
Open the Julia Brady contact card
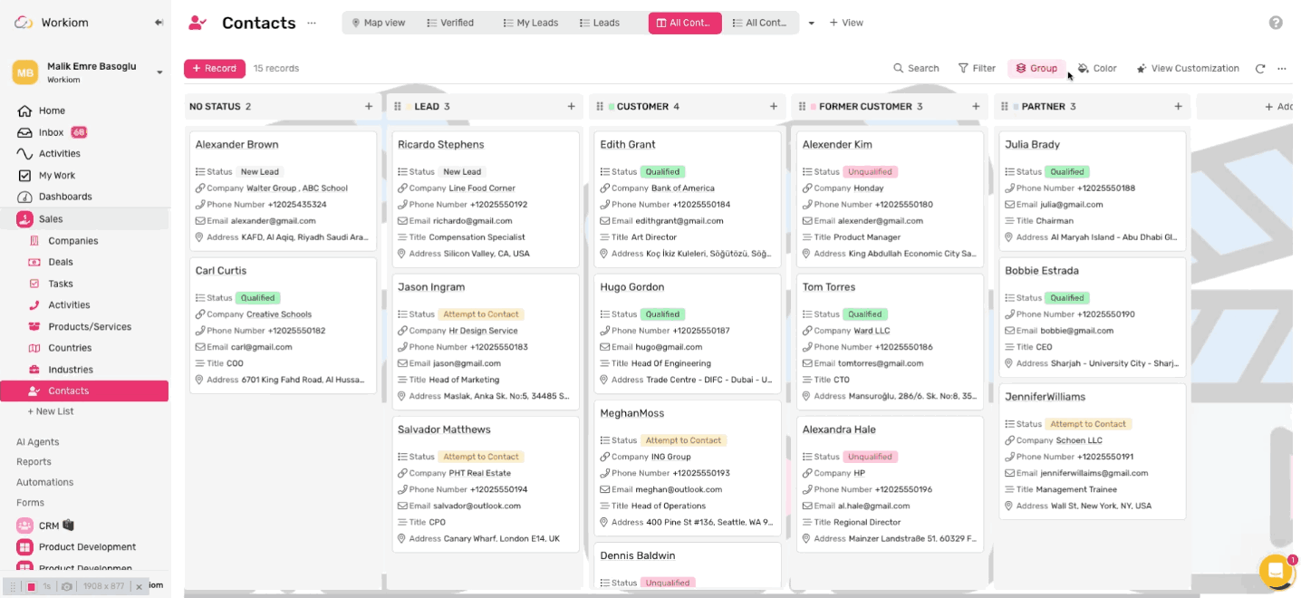(x=1092, y=191)
